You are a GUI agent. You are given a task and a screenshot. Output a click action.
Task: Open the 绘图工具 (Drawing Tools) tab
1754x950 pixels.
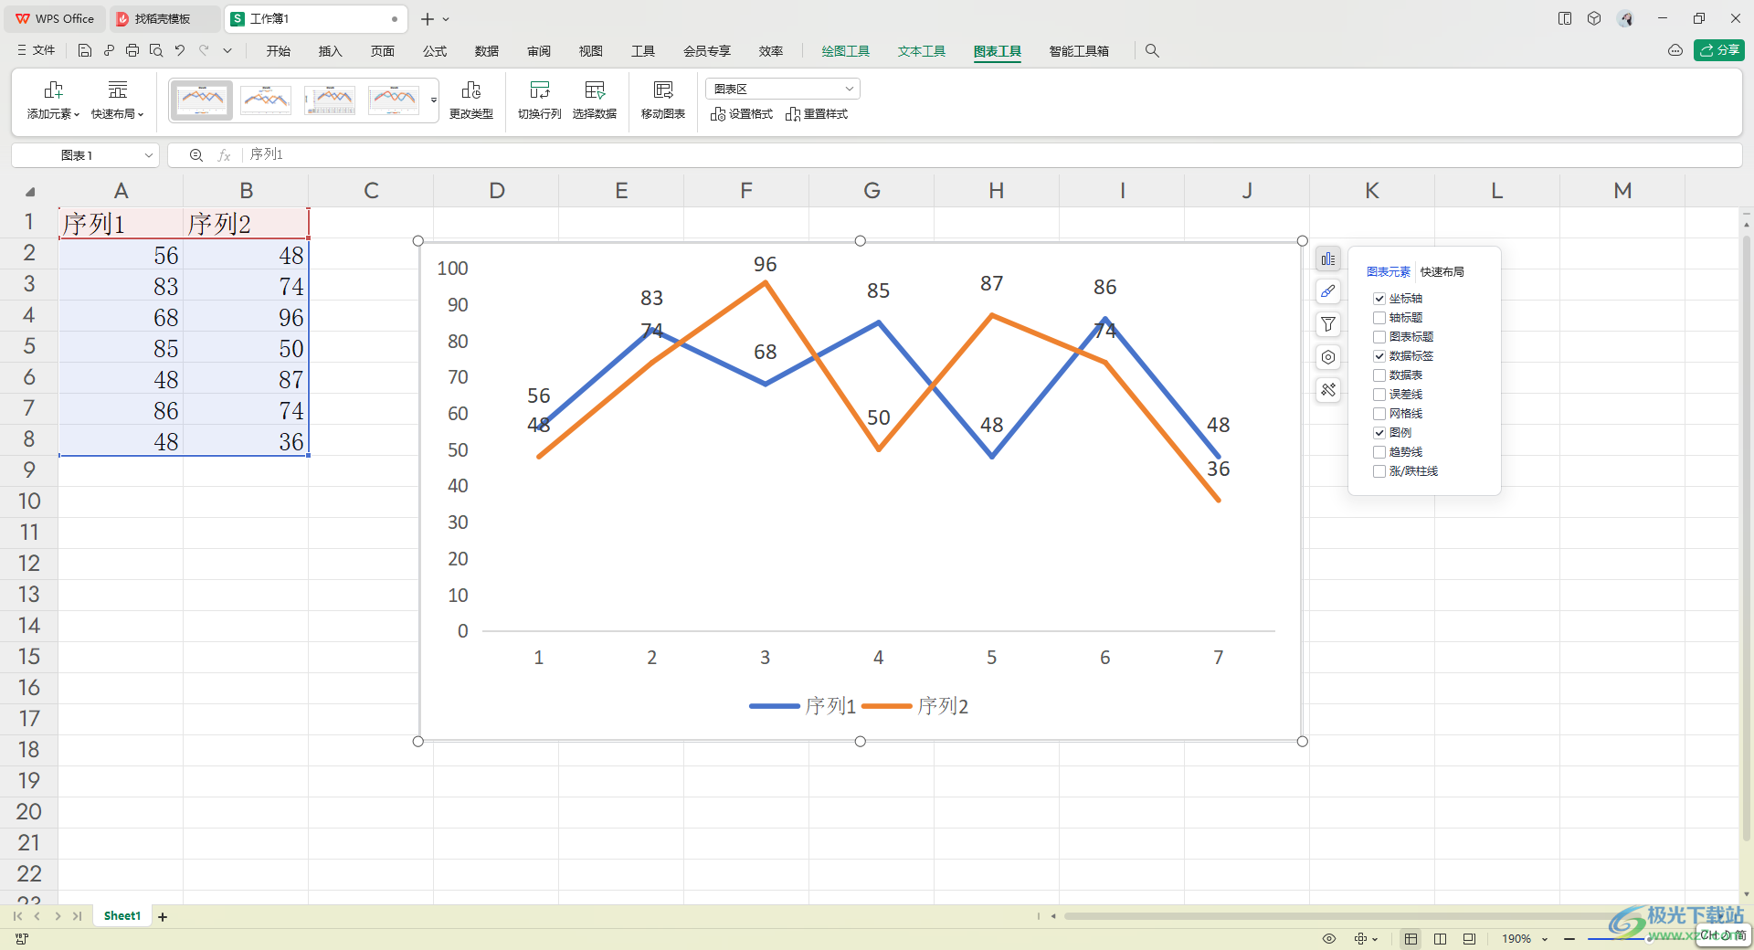click(845, 51)
